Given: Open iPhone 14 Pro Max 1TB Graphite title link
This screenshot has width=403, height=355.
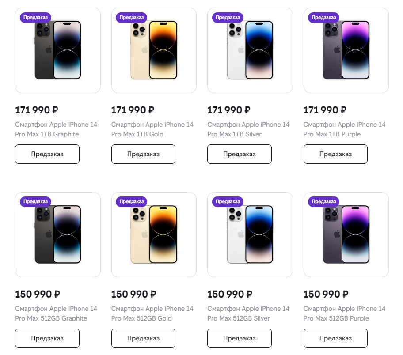Looking at the screenshot, I should pos(56,129).
